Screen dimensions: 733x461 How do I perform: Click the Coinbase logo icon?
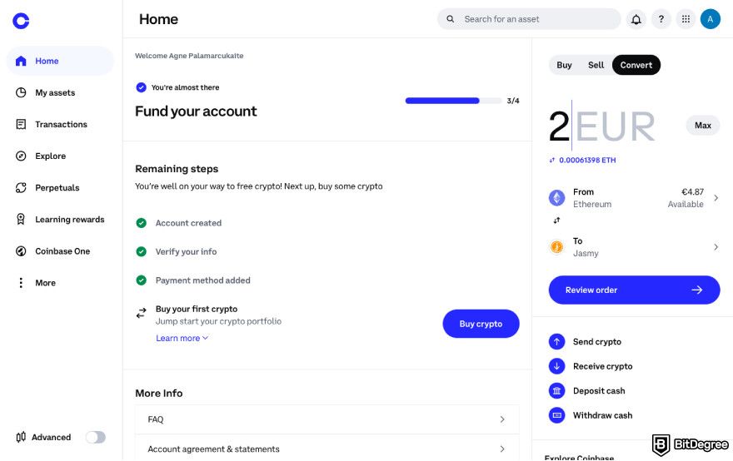pos(21,21)
